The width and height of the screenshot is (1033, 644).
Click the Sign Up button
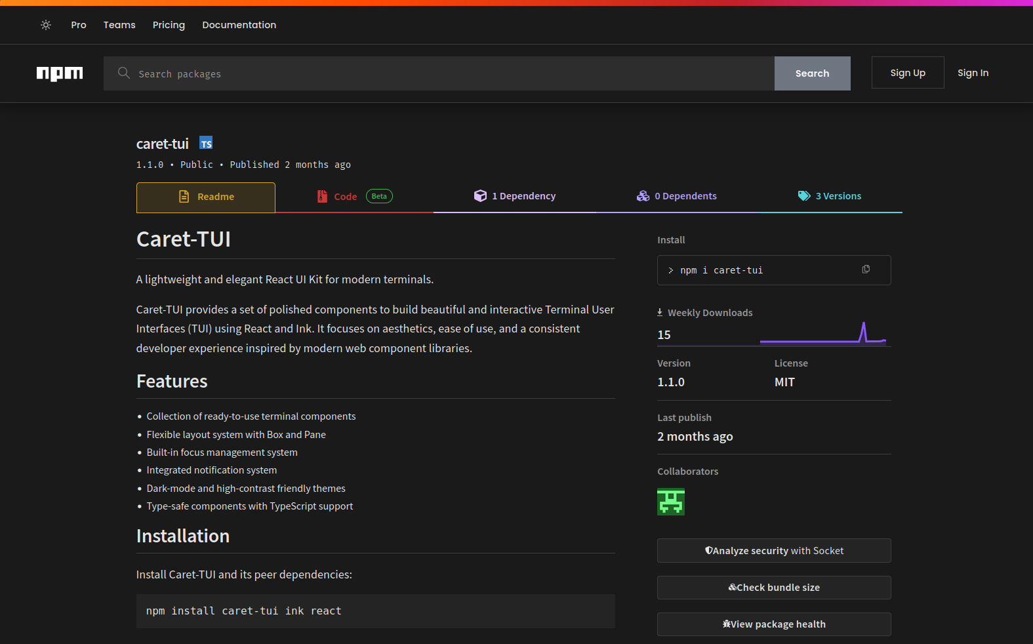pyautogui.click(x=908, y=73)
